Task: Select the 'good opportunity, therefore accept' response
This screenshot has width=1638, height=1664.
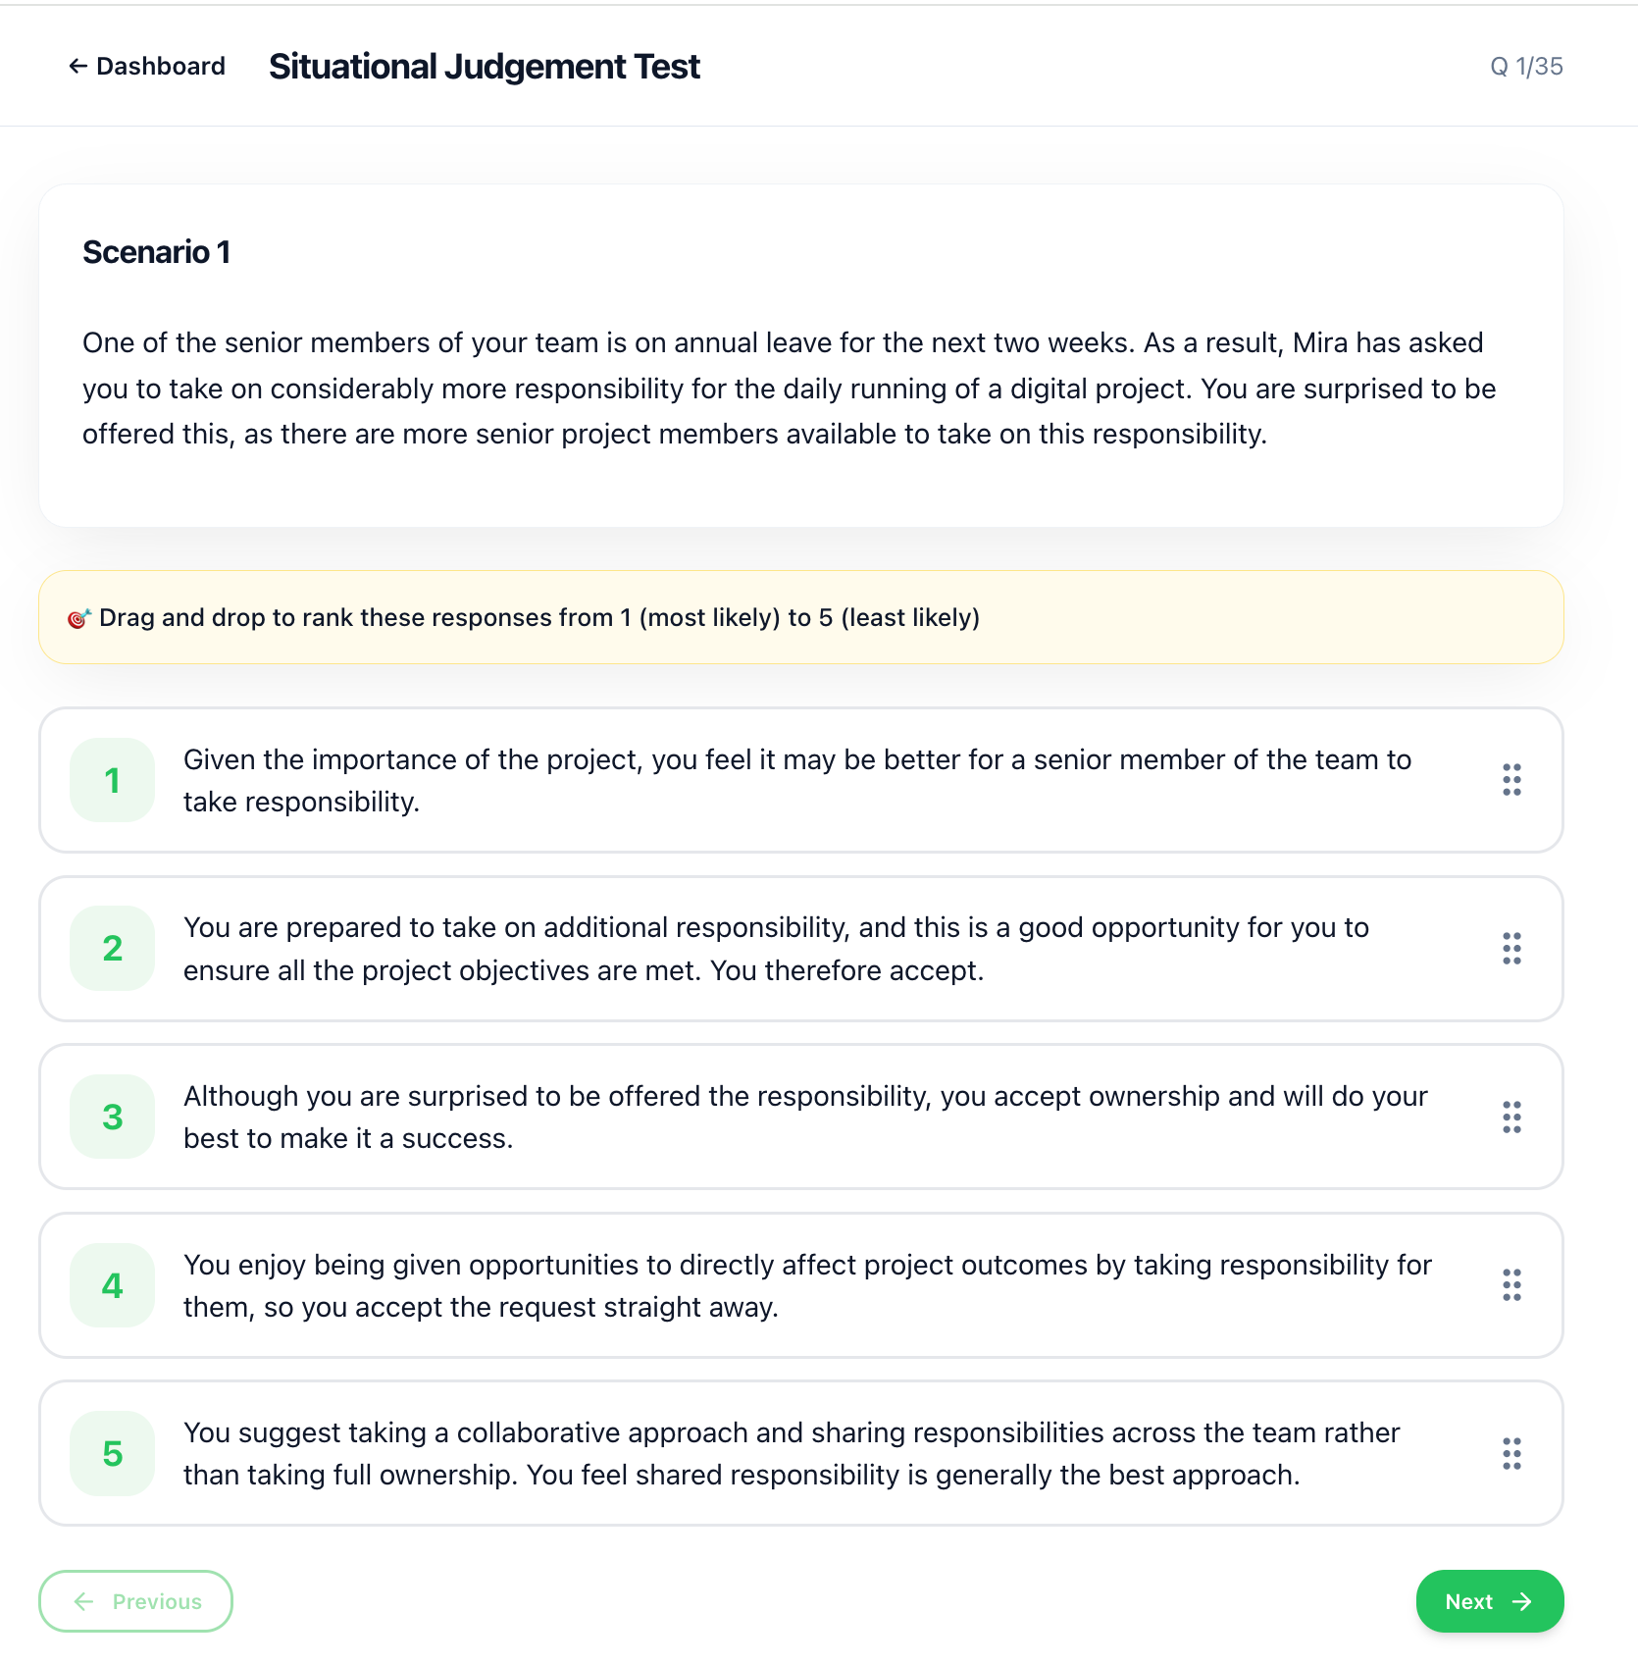Action: point(775,949)
